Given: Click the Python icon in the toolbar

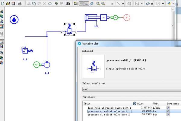Looking at the screenshot, I should [169, 4].
